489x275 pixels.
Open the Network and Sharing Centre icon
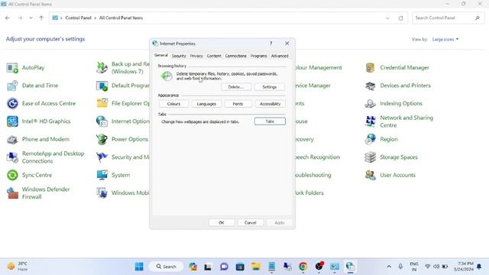[x=370, y=121]
